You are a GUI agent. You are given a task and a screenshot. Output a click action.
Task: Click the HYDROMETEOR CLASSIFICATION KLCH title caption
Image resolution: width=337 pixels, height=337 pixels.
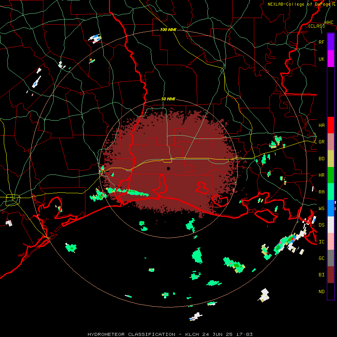[170, 334]
